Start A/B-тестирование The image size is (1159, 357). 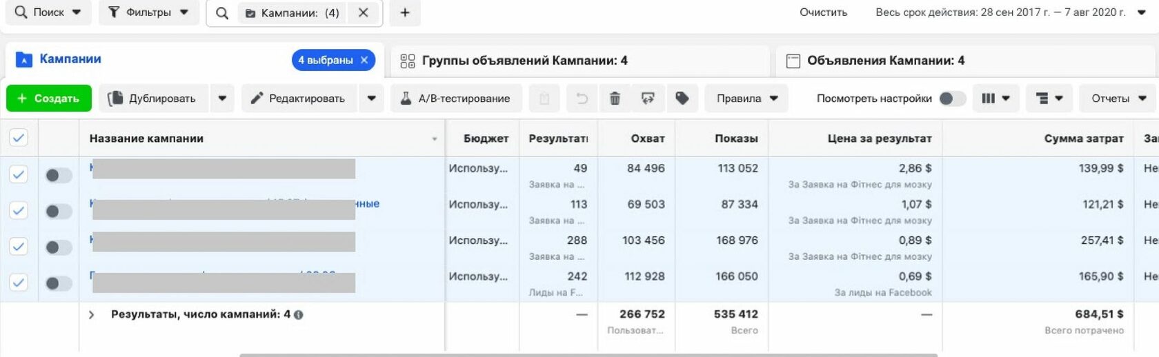click(455, 99)
